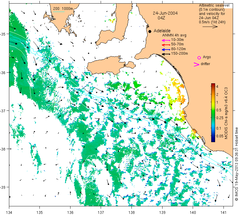The width and height of the screenshot is (239, 215).
Task: Click the longitude axis label '137'
Action: [x=101, y=212]
